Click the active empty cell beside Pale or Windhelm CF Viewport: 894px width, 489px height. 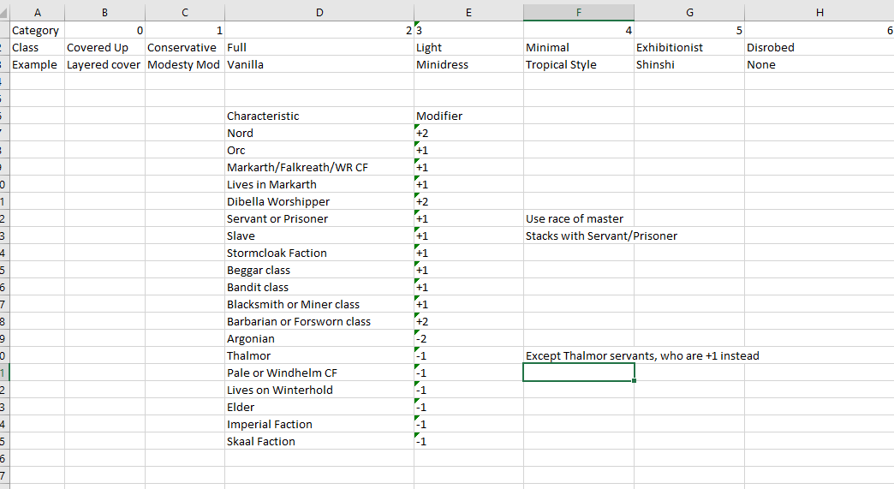(579, 373)
